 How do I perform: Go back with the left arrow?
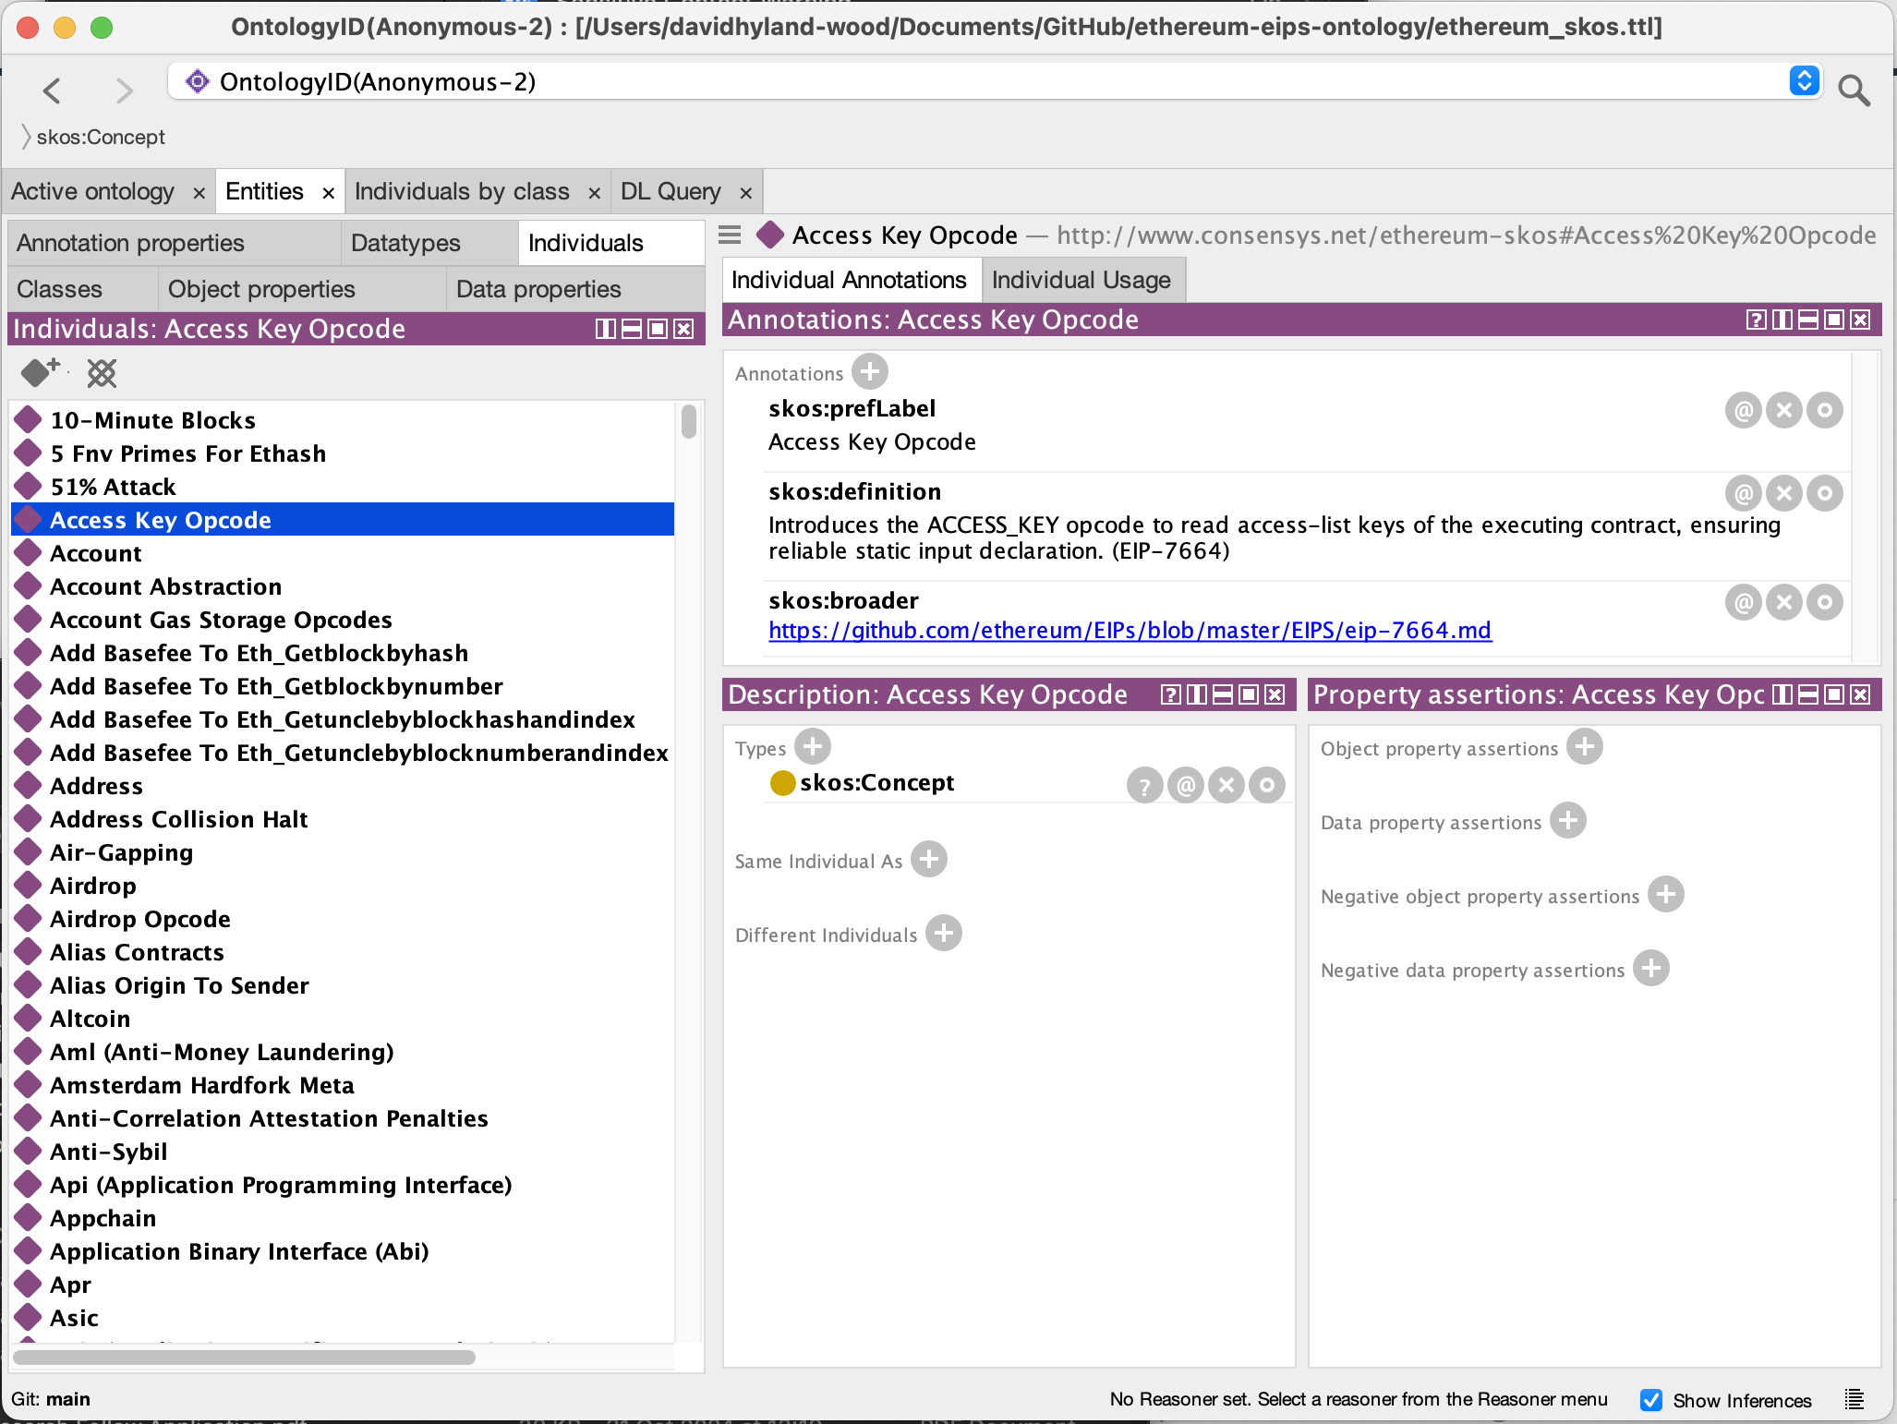pyautogui.click(x=53, y=91)
